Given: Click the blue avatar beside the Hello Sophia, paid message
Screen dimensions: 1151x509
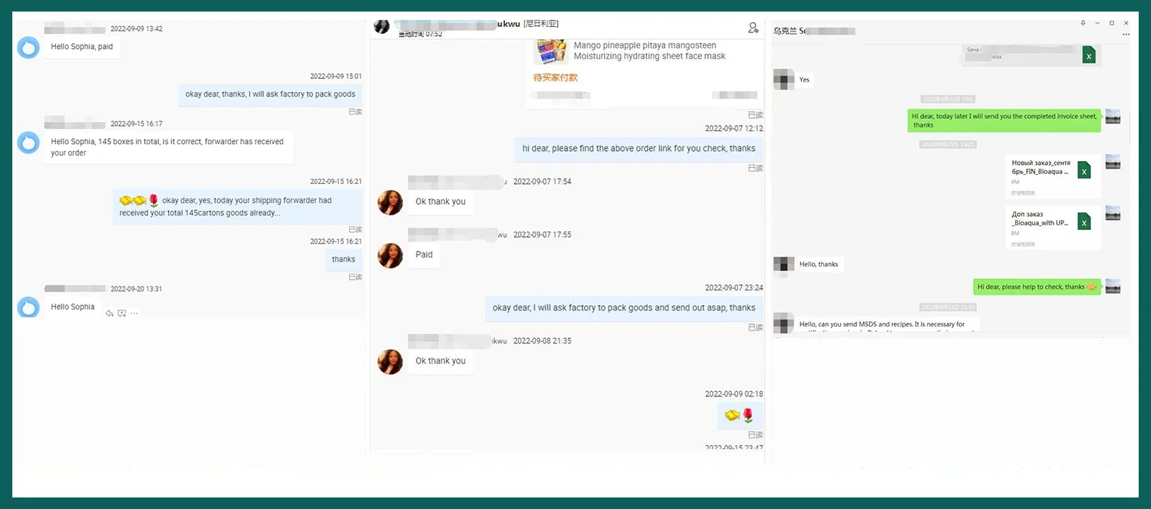Looking at the screenshot, I should click(x=28, y=48).
